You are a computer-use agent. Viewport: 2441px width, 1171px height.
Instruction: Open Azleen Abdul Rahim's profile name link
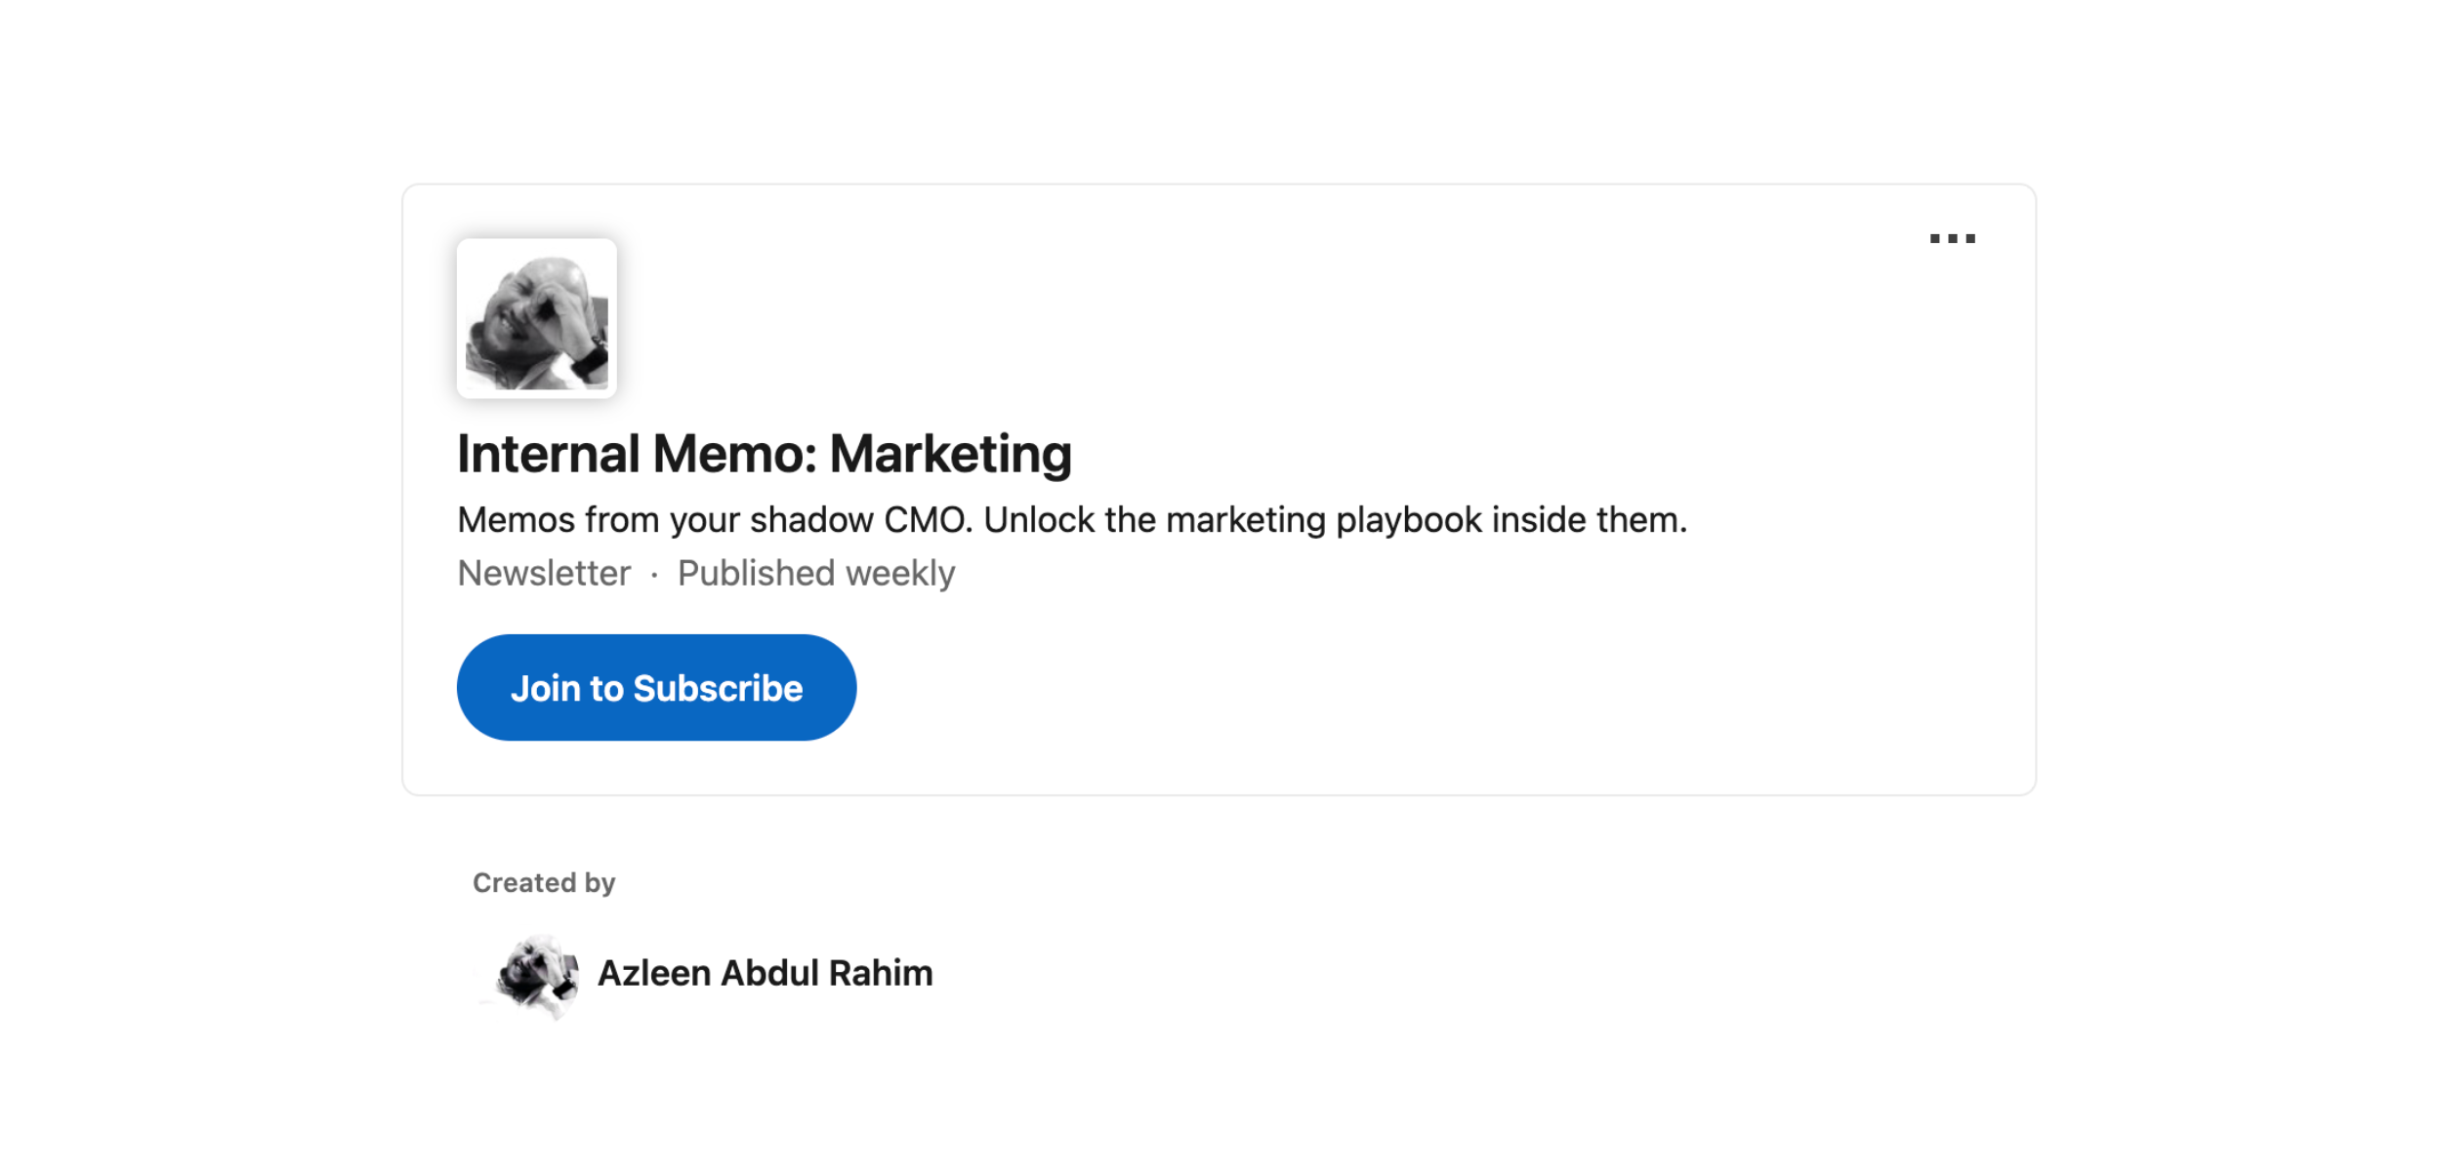(x=765, y=974)
